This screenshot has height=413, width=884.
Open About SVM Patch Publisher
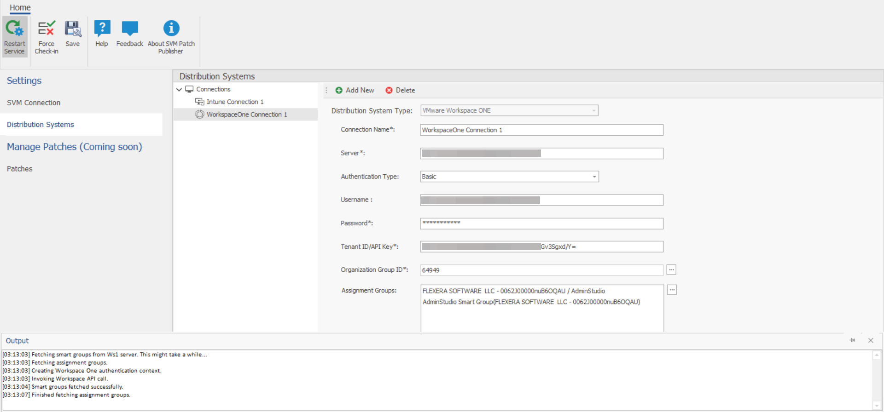click(x=171, y=37)
